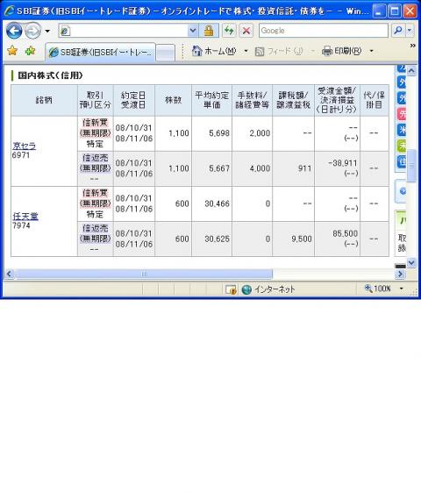421x492 pixels.
Task: Select the 30,466 average price cell
Action: coord(211,204)
